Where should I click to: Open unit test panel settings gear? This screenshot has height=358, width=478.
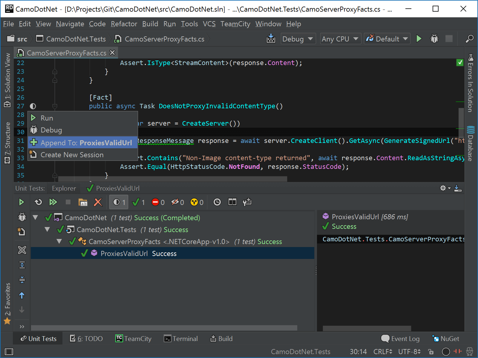pyautogui.click(x=445, y=188)
